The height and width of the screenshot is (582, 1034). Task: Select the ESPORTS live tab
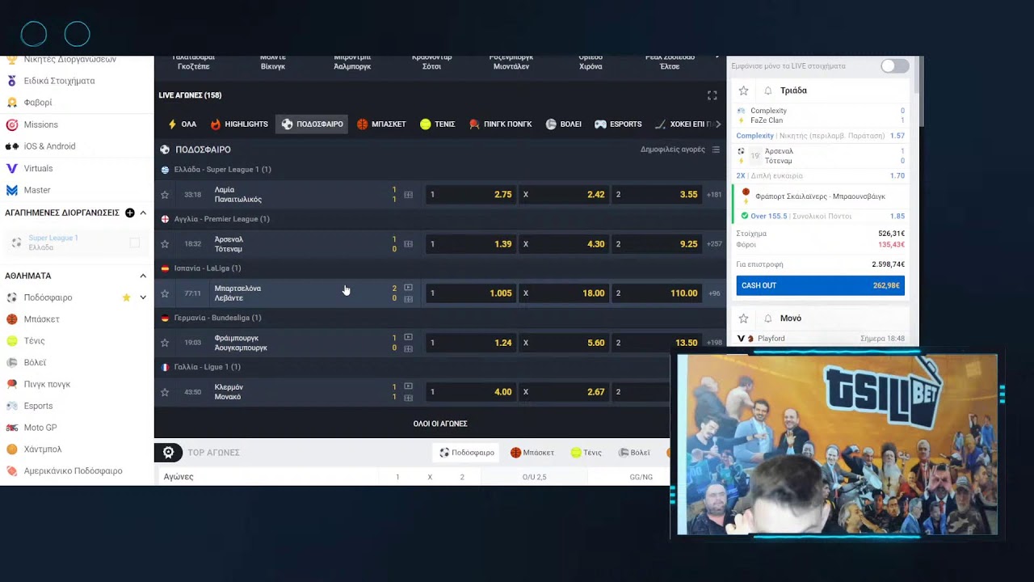click(x=618, y=124)
